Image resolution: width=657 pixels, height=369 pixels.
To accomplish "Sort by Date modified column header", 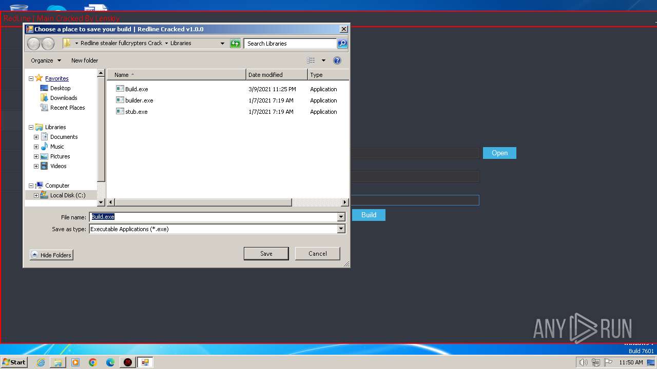I will [x=277, y=75].
